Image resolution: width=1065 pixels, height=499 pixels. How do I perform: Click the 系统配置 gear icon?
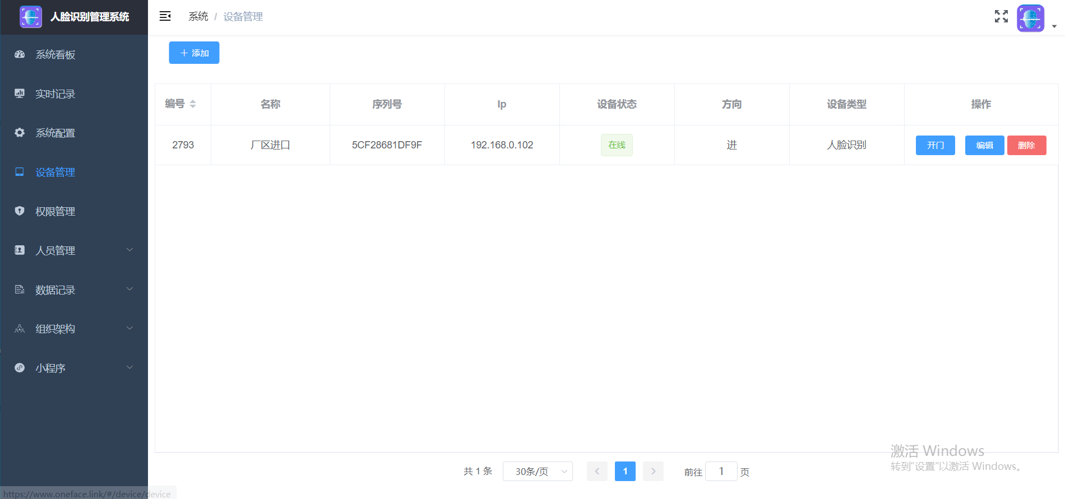click(x=20, y=133)
